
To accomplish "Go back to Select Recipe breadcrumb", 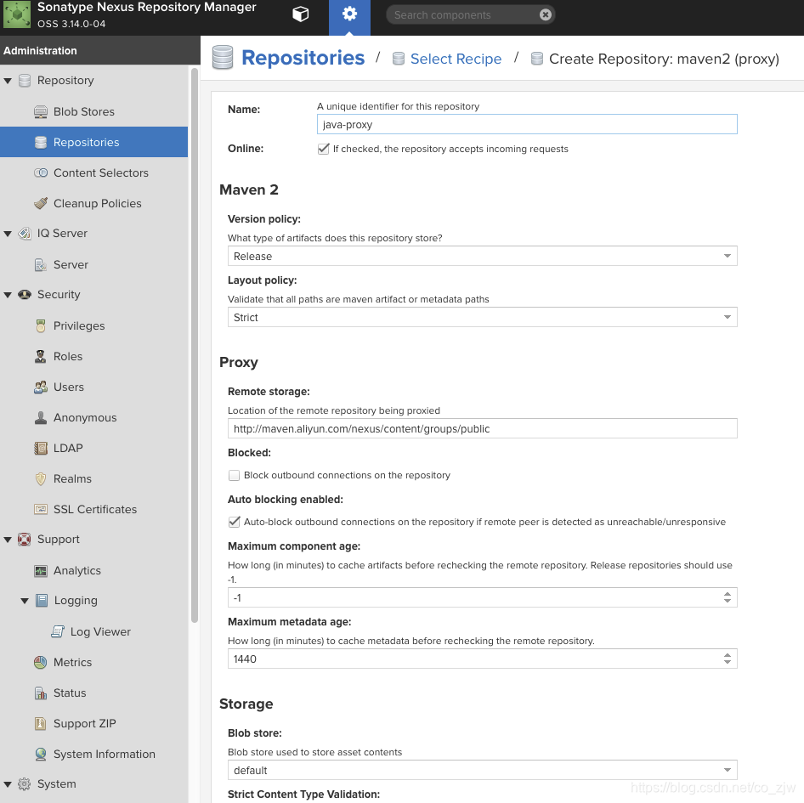I will click(x=456, y=59).
